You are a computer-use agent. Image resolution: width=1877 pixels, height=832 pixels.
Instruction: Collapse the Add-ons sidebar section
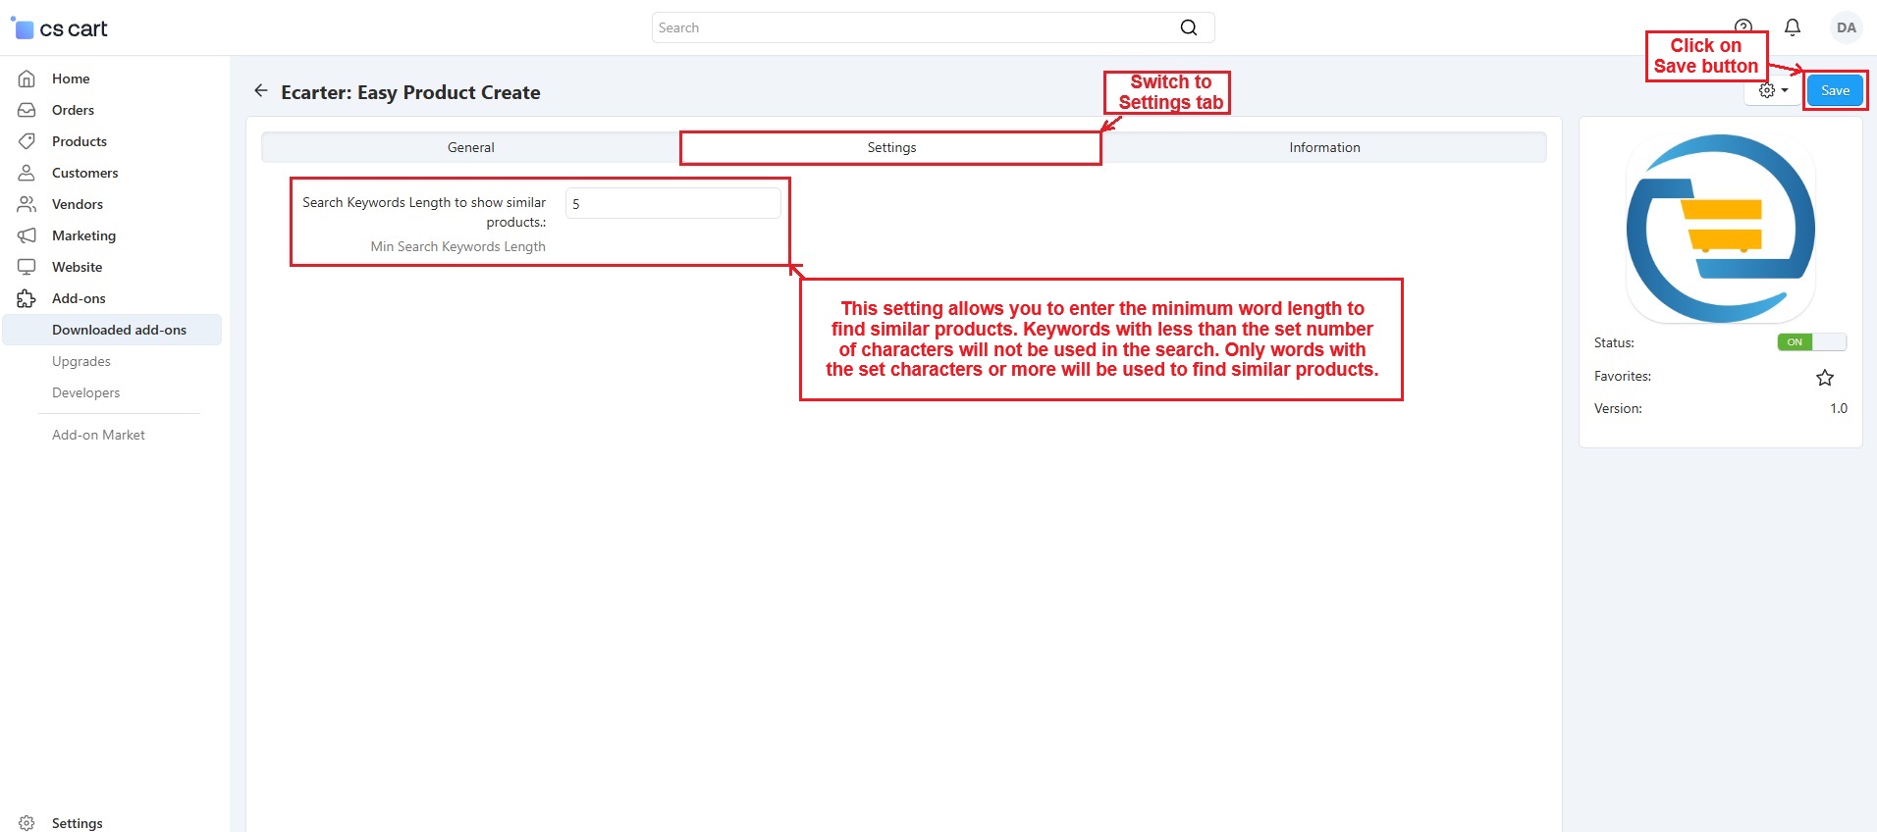79,298
